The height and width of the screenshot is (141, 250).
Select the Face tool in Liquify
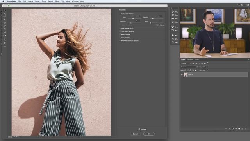[x=5, y=39]
